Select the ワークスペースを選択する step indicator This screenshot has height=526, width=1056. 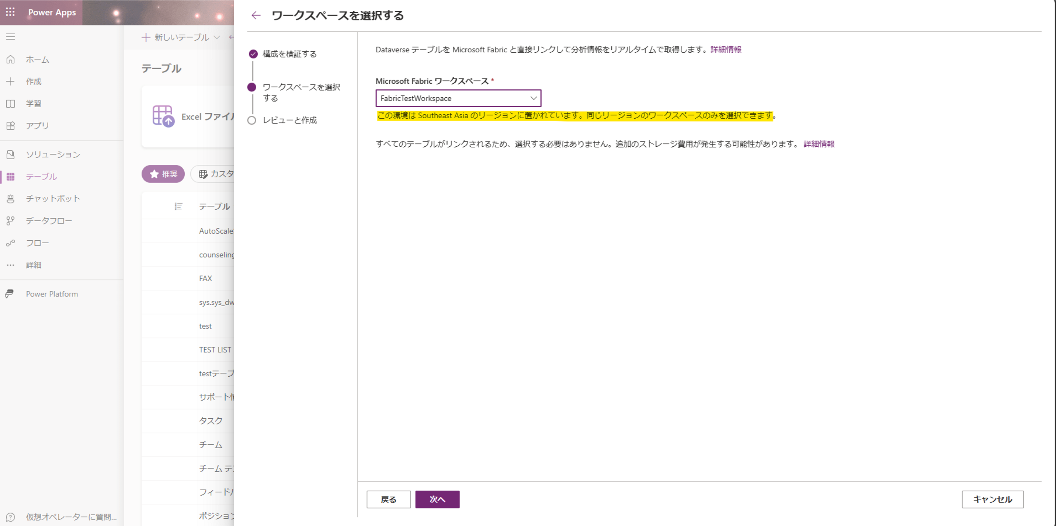click(252, 87)
